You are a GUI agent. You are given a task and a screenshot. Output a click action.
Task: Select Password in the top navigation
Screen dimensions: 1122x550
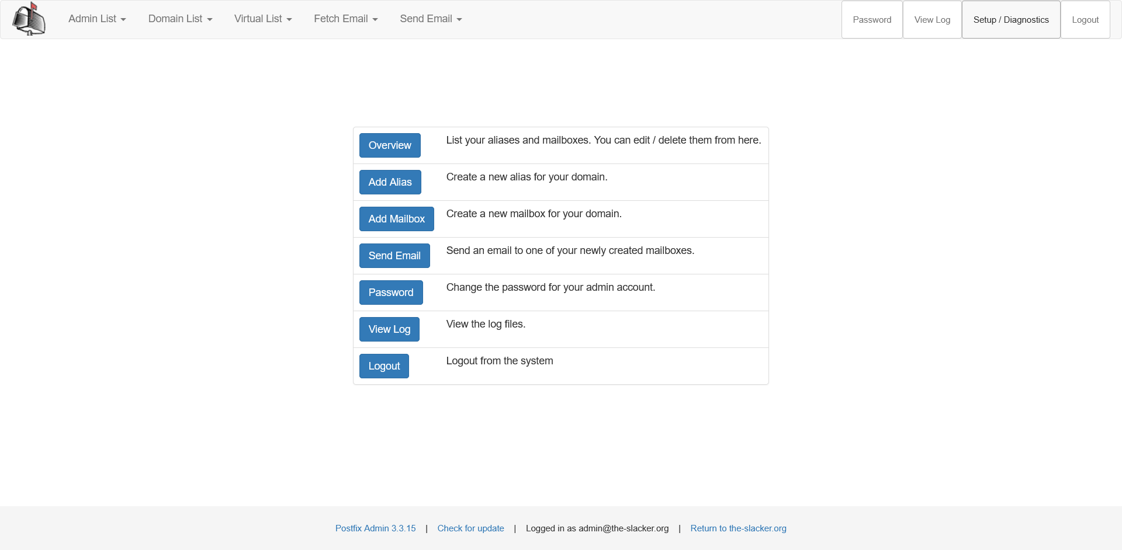(871, 19)
